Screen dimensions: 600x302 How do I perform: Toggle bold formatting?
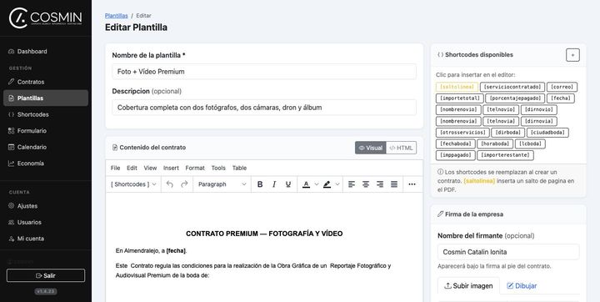pos(260,184)
